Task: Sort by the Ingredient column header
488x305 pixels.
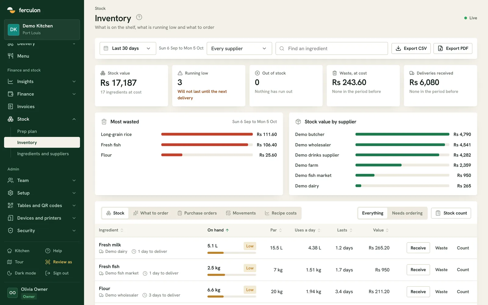Action: 111,230
